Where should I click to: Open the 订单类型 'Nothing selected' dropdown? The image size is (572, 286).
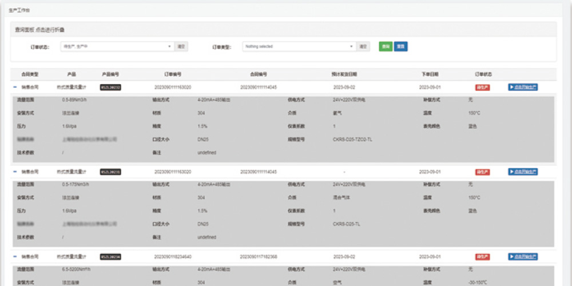coord(299,46)
